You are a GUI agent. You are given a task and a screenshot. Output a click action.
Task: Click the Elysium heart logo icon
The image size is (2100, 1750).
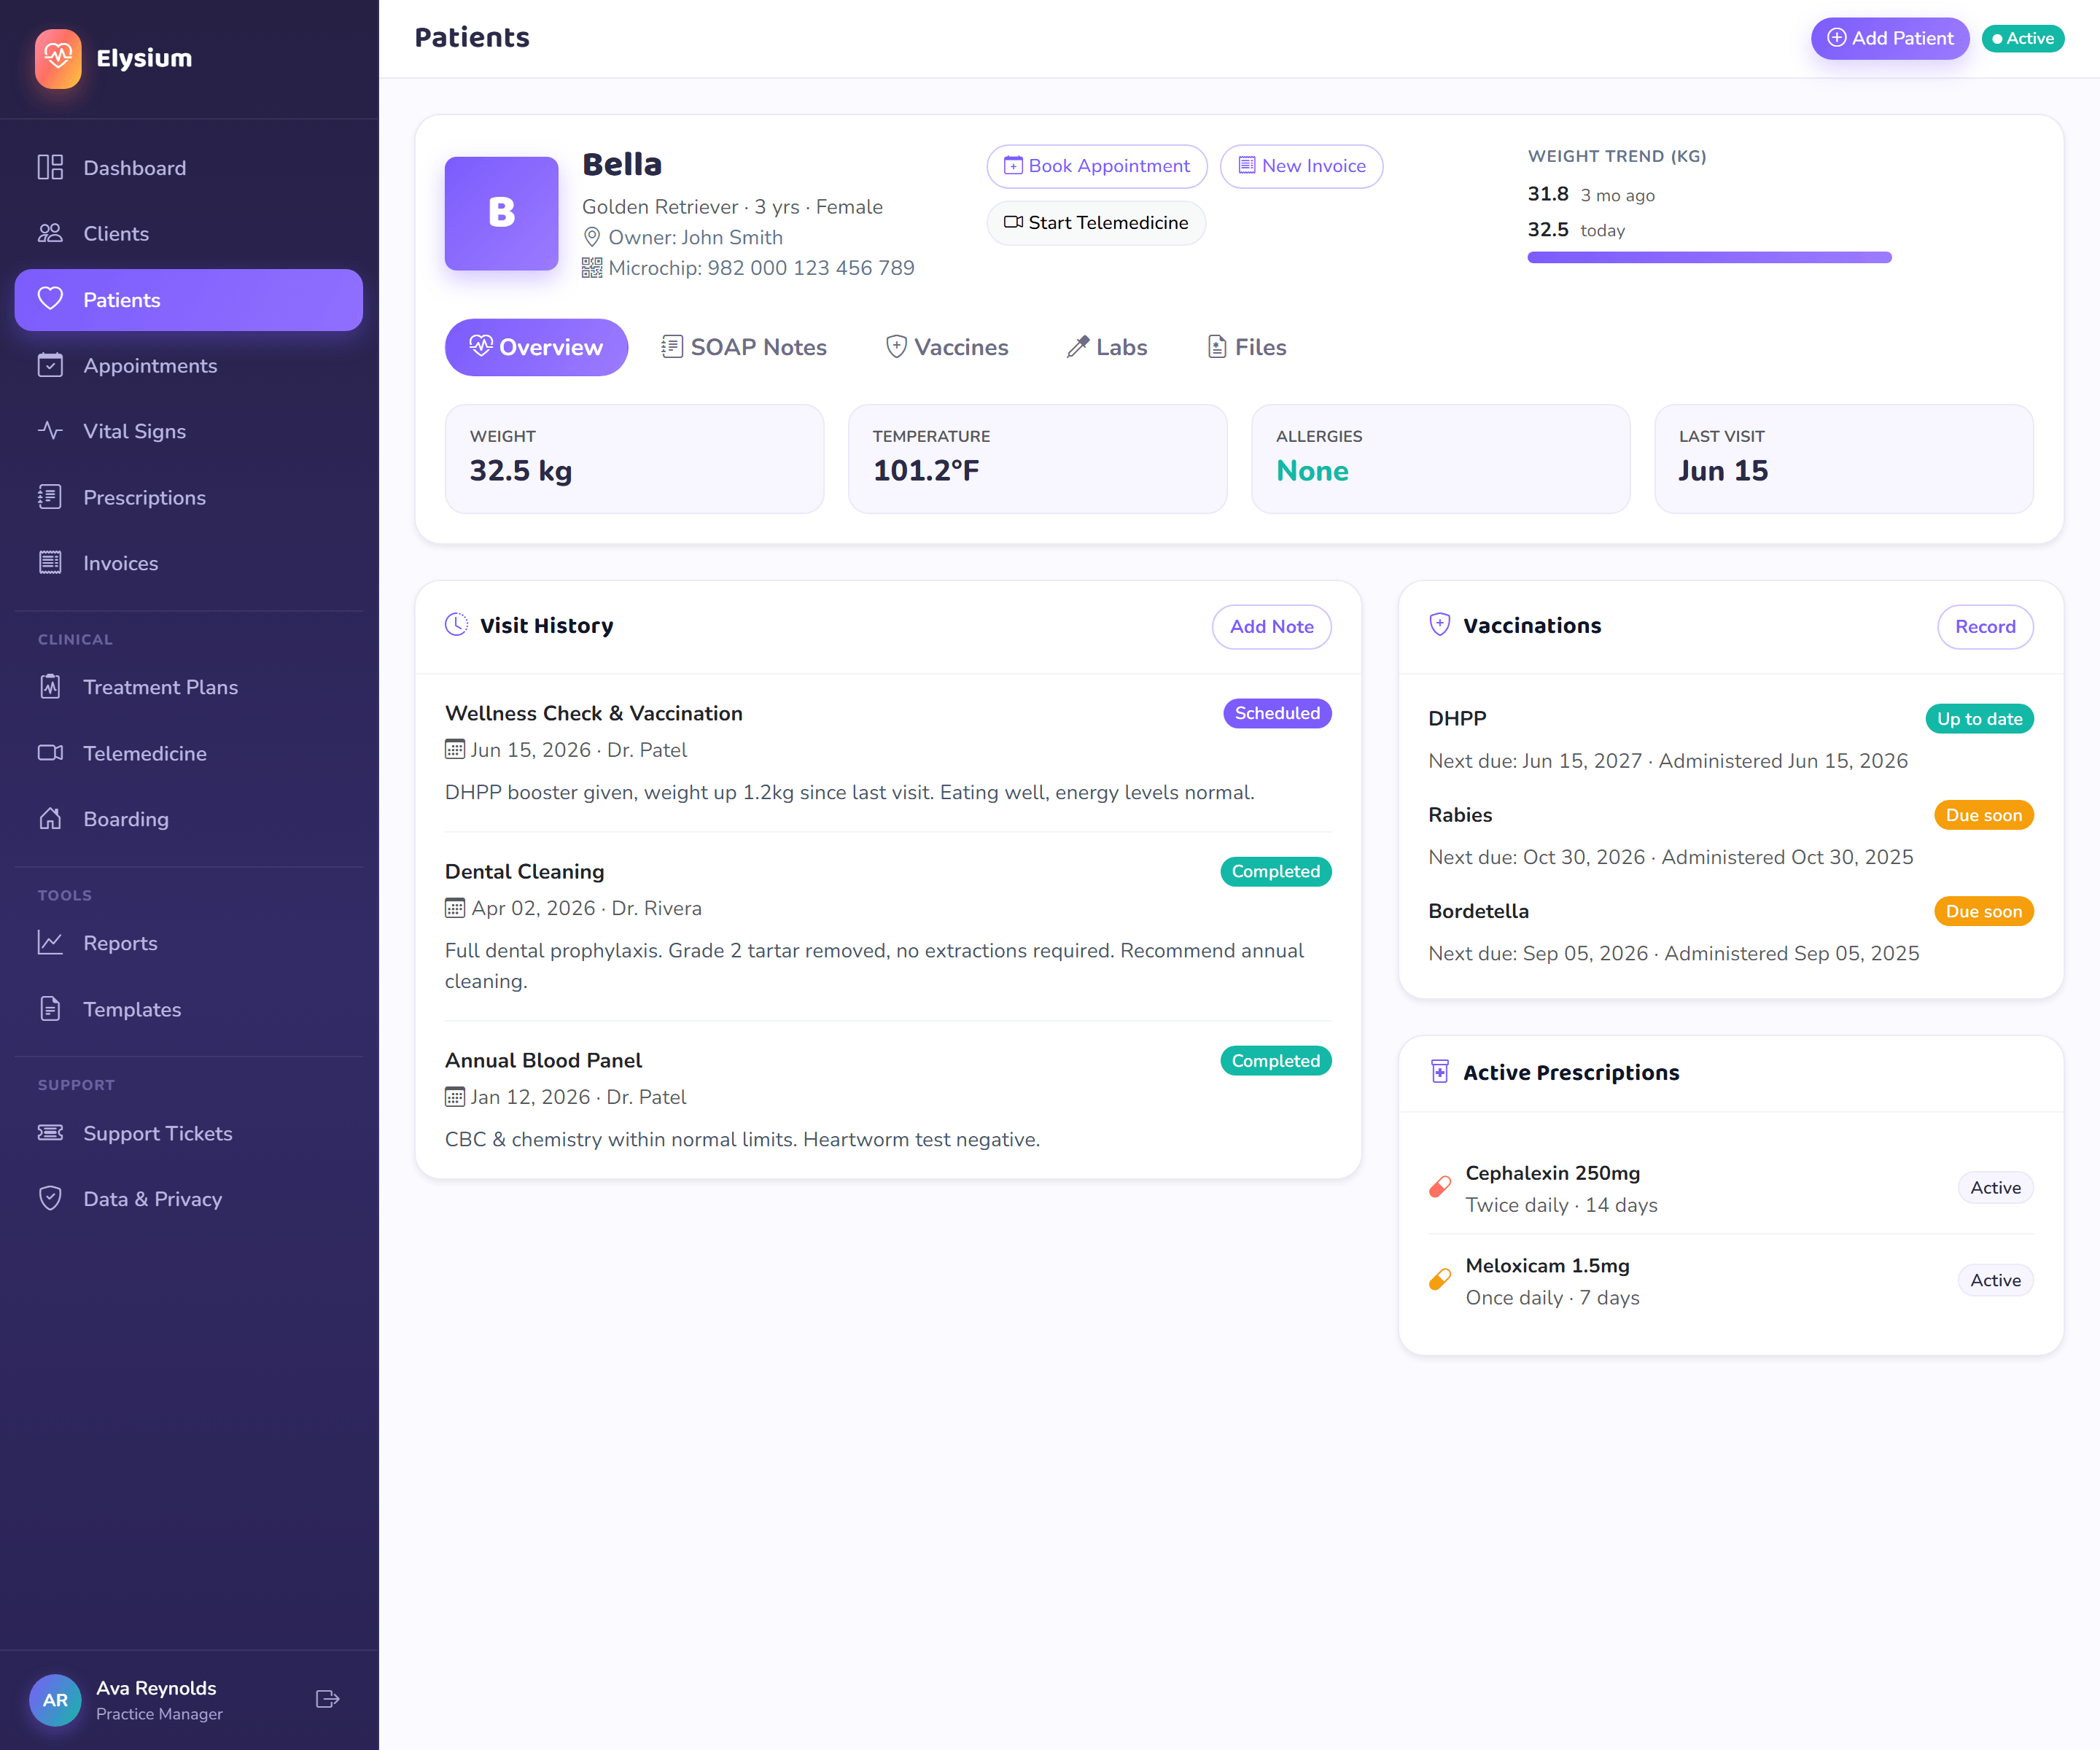point(58,58)
